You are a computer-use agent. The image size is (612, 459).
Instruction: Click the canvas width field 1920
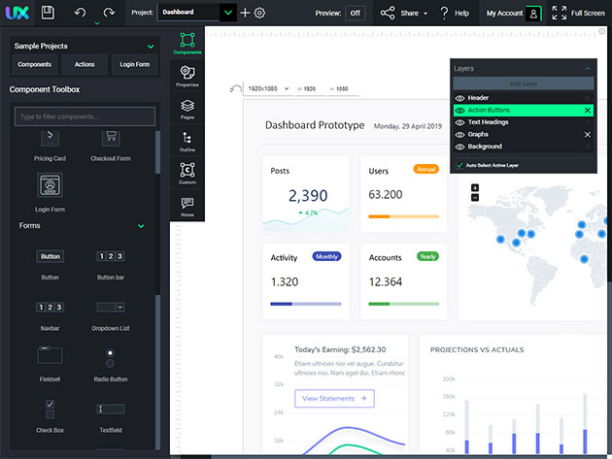tap(310, 89)
